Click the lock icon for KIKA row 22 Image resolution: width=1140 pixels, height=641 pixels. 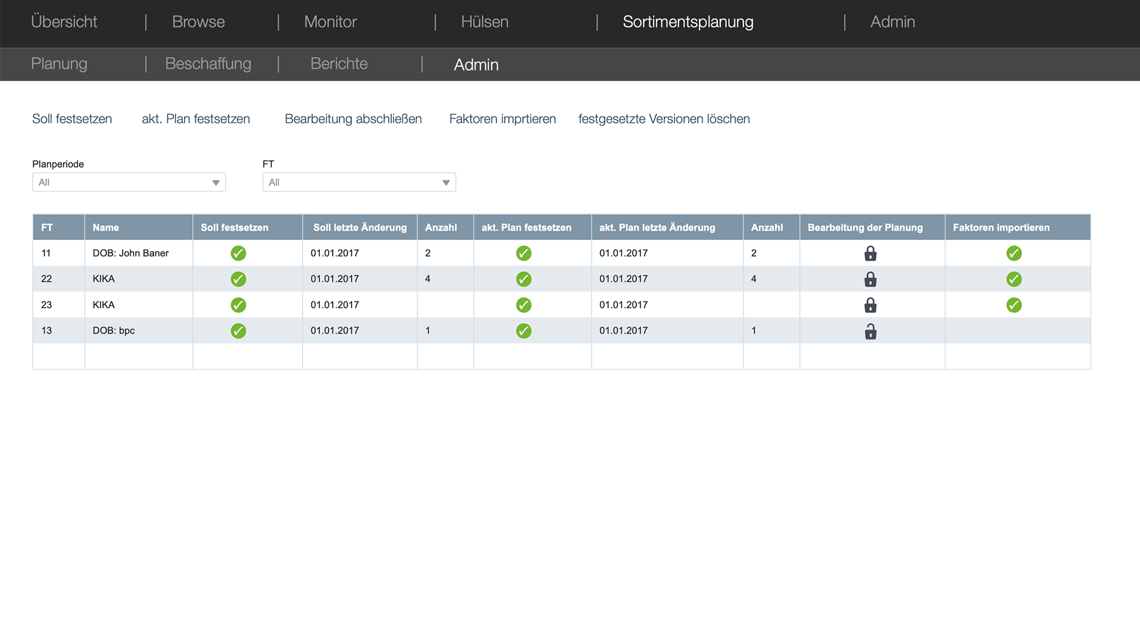(x=870, y=279)
